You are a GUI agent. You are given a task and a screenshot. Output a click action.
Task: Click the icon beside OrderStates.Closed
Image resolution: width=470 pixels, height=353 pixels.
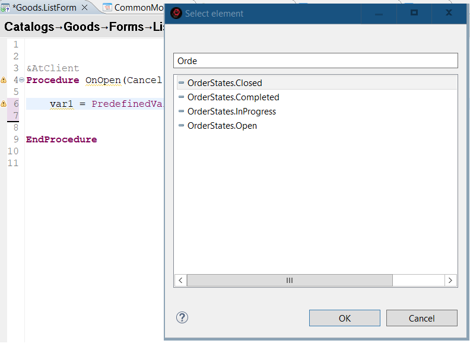click(x=181, y=83)
